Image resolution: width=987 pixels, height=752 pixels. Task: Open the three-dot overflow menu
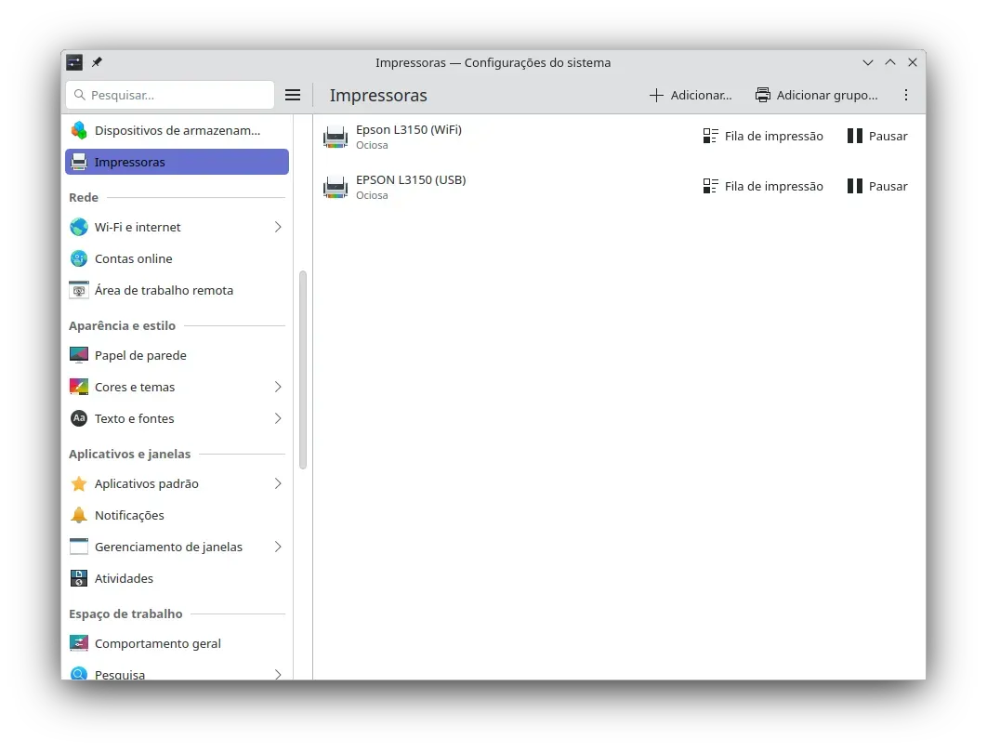click(906, 94)
